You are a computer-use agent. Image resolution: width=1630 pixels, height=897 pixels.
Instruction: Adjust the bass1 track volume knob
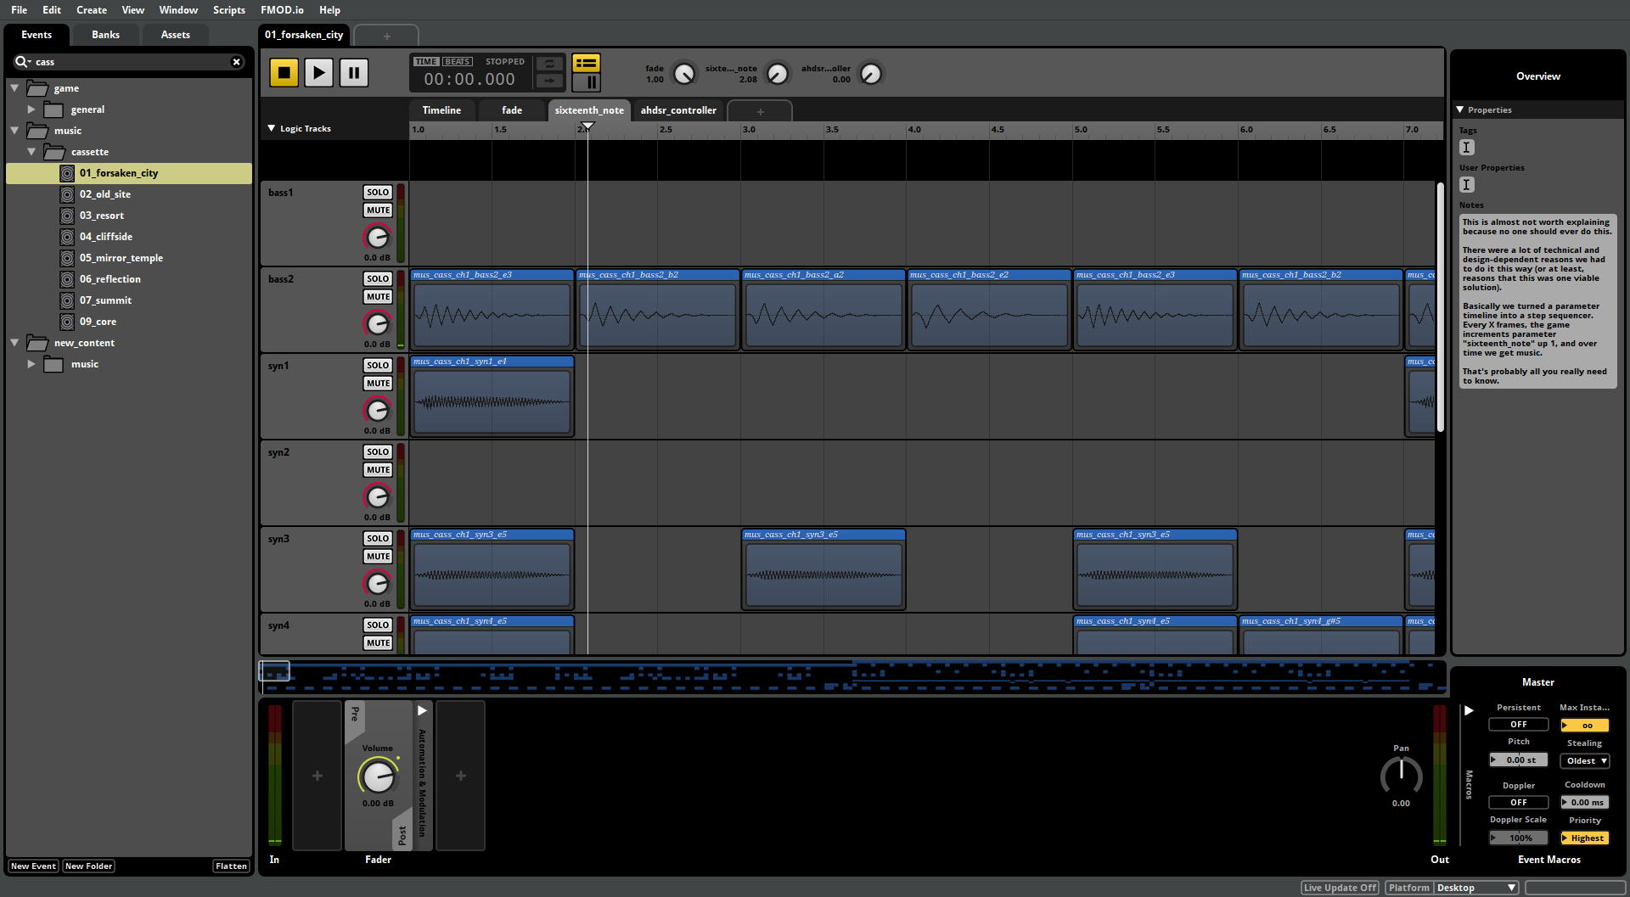[x=377, y=237]
